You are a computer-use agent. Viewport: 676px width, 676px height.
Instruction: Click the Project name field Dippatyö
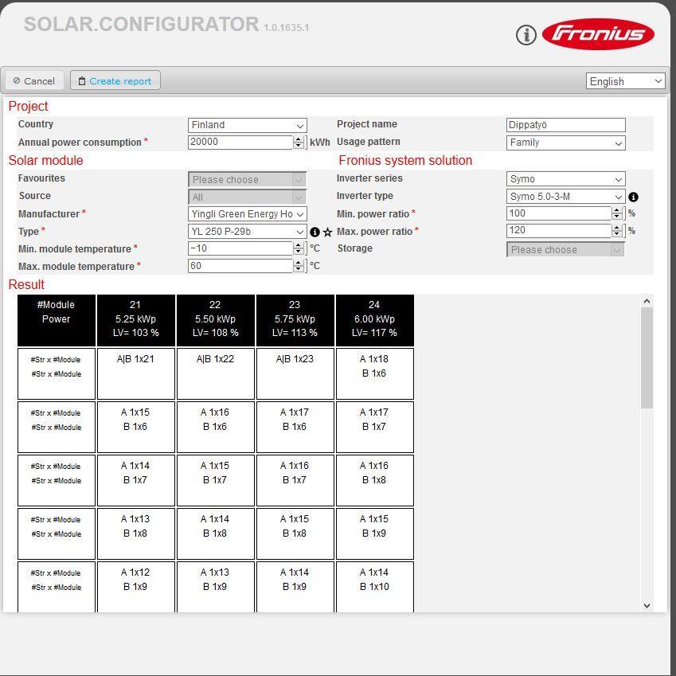pos(565,125)
